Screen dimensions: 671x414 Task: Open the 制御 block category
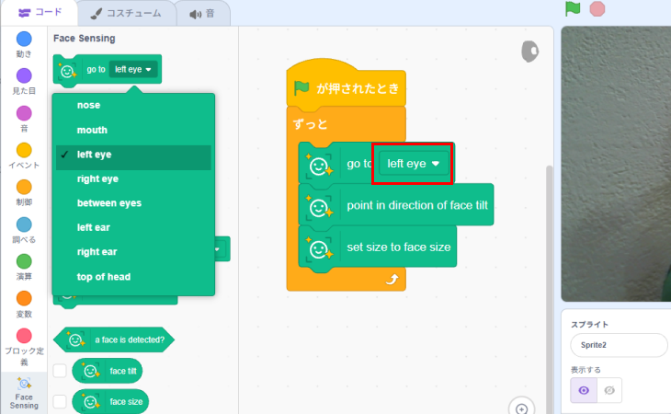(24, 187)
